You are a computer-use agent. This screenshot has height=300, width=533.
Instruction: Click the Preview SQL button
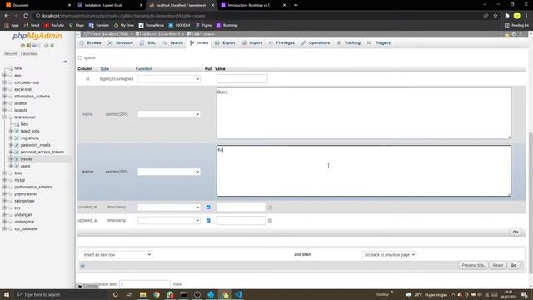point(473,265)
